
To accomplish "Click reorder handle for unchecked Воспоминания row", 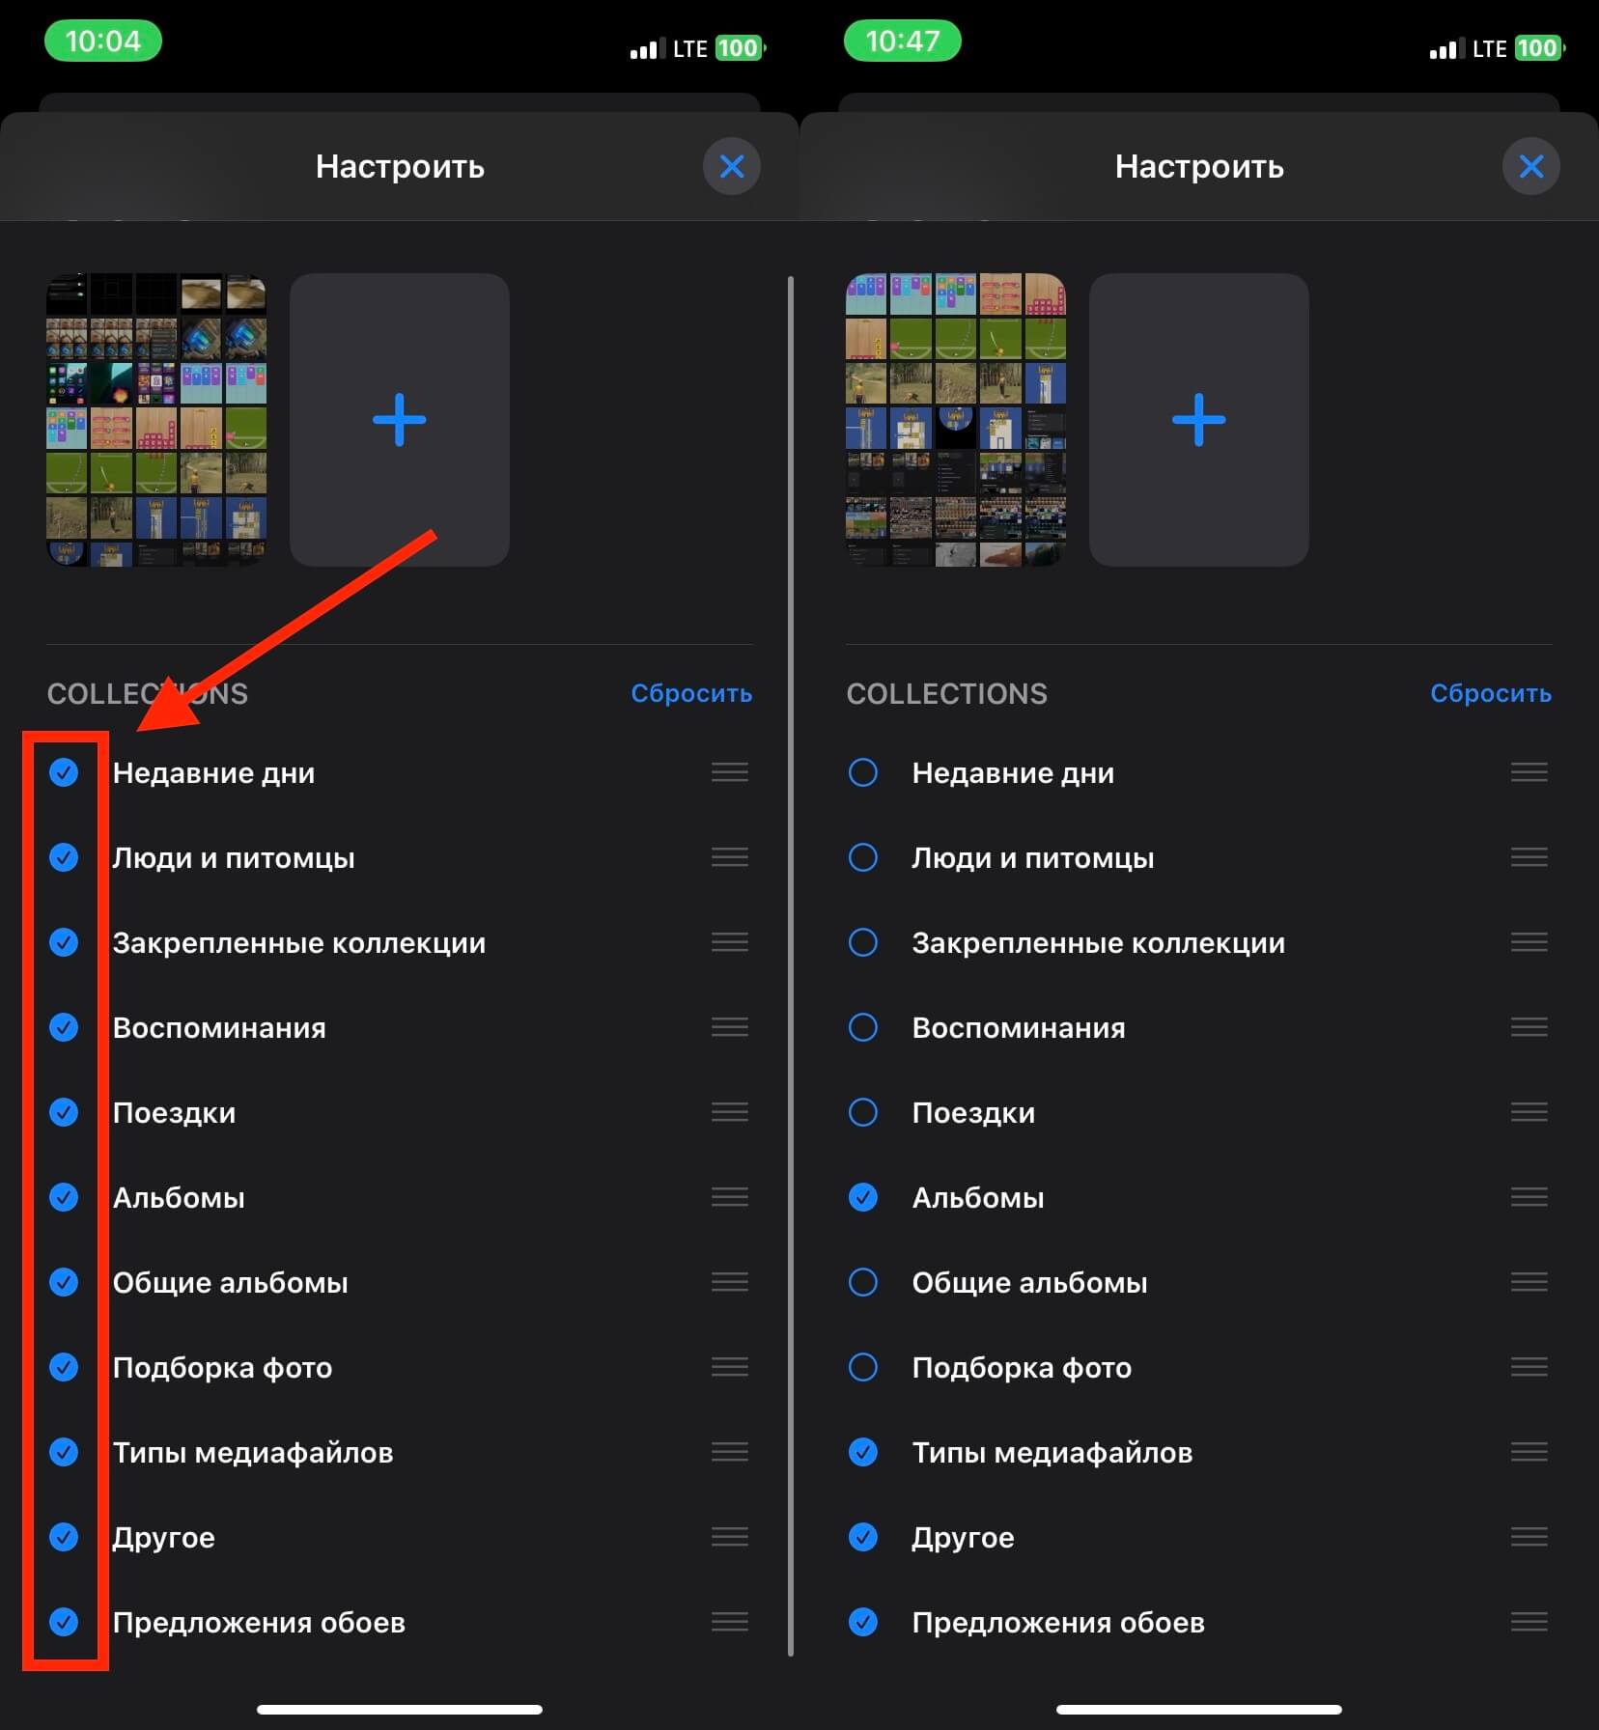I will 1529,1027.
